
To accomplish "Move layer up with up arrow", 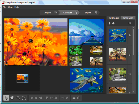I will [109, 23].
